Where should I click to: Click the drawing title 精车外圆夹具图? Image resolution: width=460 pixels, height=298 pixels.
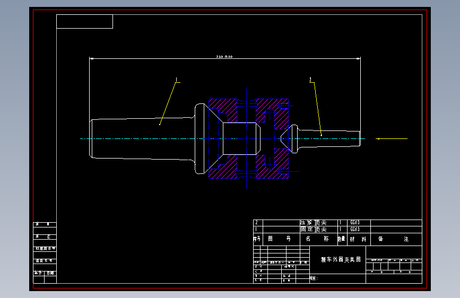pos(341,260)
